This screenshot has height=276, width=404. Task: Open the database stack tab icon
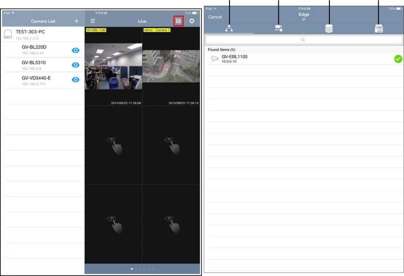point(329,28)
